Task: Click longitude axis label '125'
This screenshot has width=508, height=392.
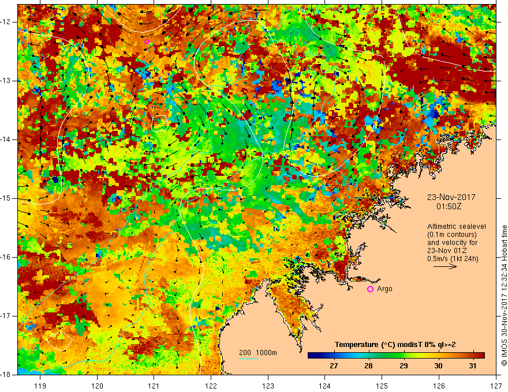Action: (x=382, y=386)
